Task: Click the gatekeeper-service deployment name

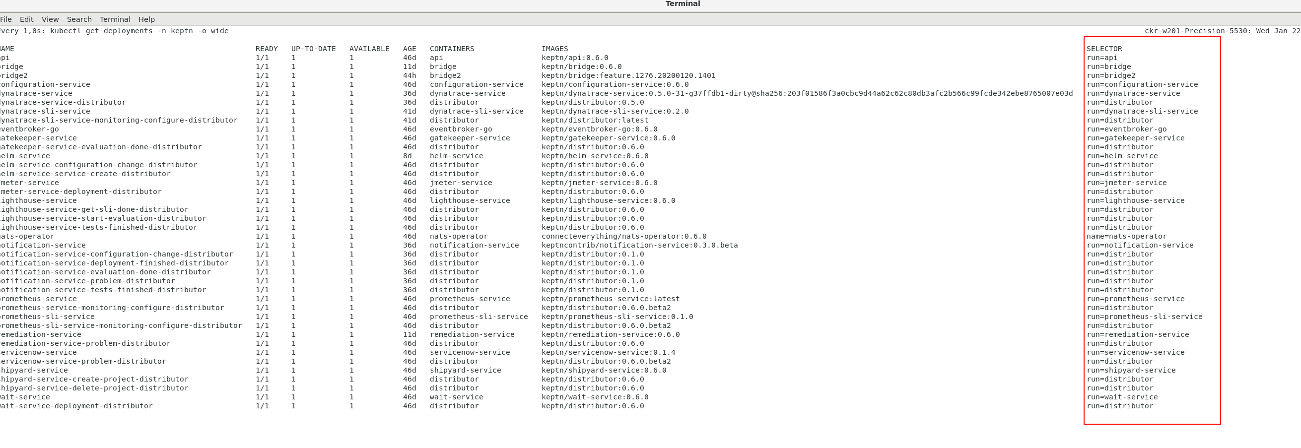Action: tap(38, 138)
